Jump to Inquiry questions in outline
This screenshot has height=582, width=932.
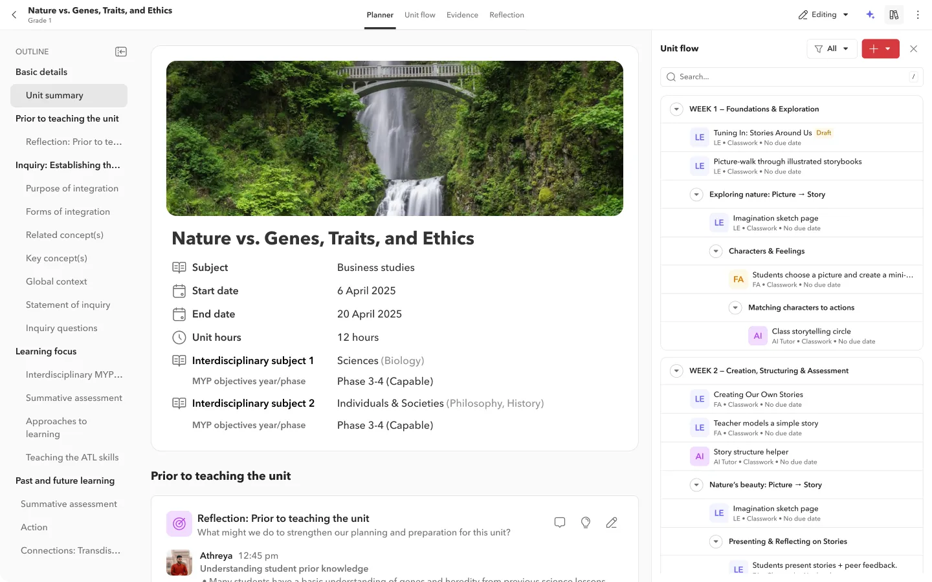(x=61, y=328)
